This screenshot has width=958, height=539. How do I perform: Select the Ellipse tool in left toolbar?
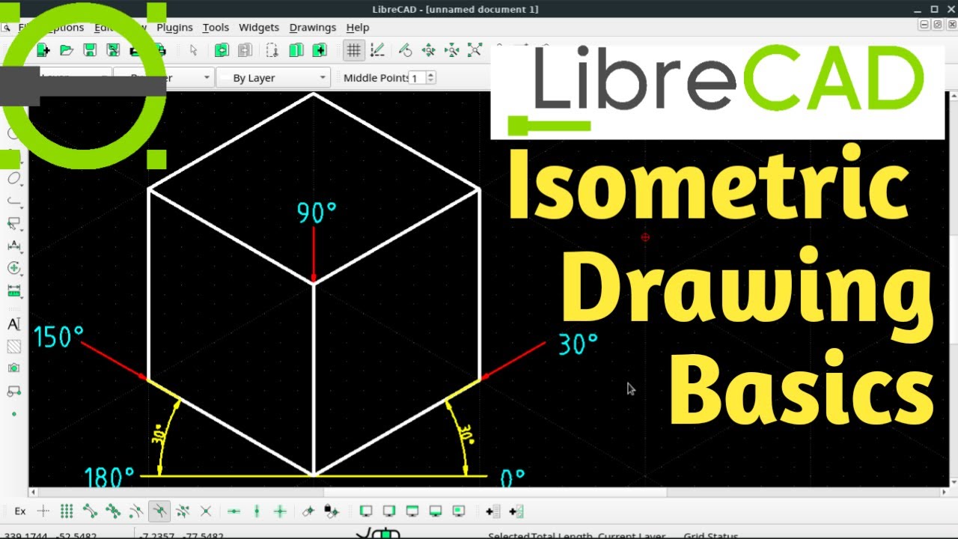click(13, 178)
